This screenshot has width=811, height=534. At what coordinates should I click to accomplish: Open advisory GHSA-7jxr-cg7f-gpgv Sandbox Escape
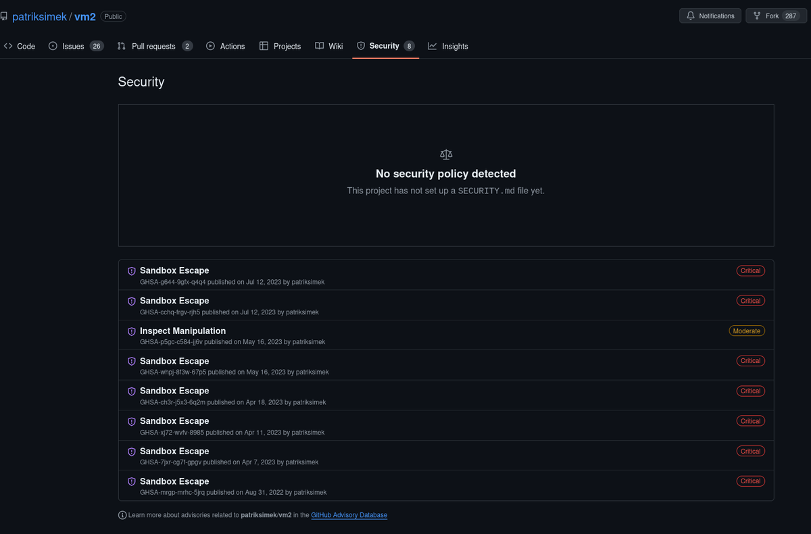[x=174, y=451]
